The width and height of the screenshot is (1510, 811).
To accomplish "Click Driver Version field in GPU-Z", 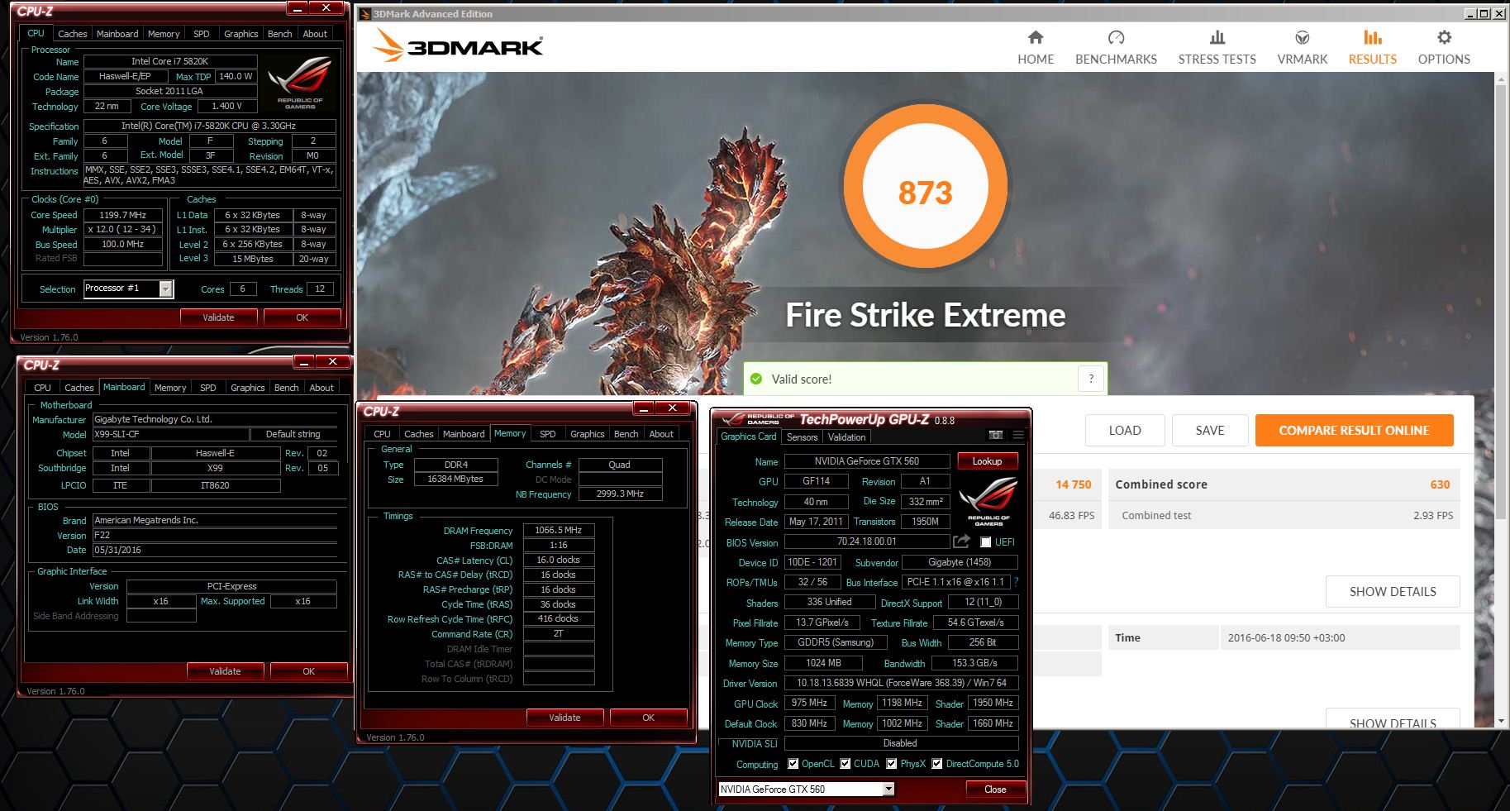I will pyautogui.click(x=901, y=683).
